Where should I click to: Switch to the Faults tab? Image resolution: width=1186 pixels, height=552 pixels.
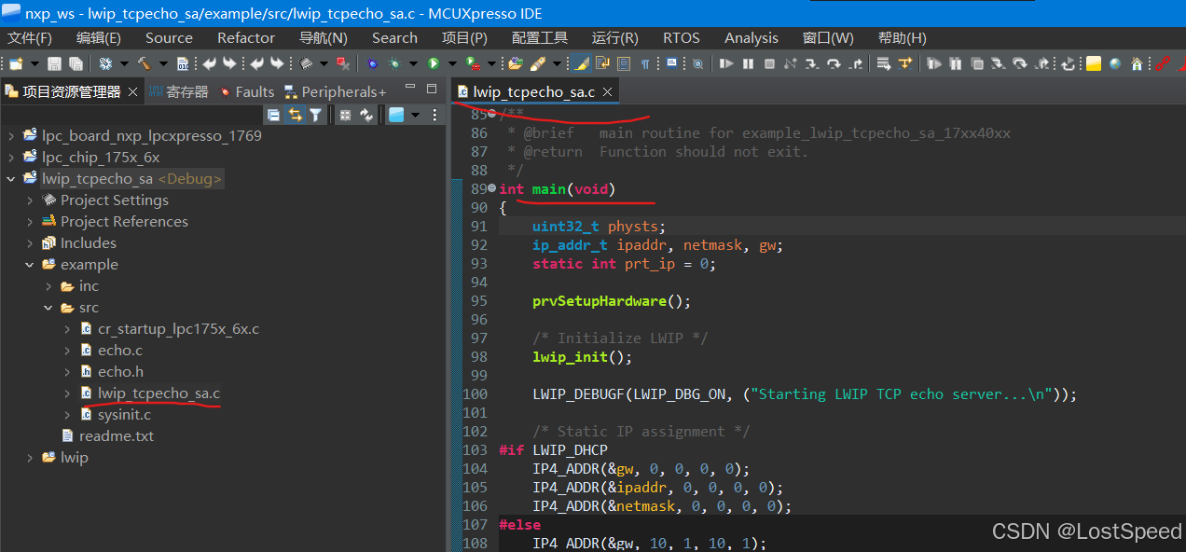pos(246,91)
